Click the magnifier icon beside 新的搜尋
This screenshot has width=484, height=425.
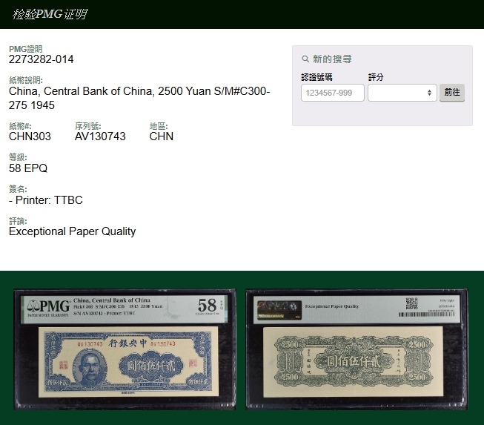pyautogui.click(x=305, y=59)
